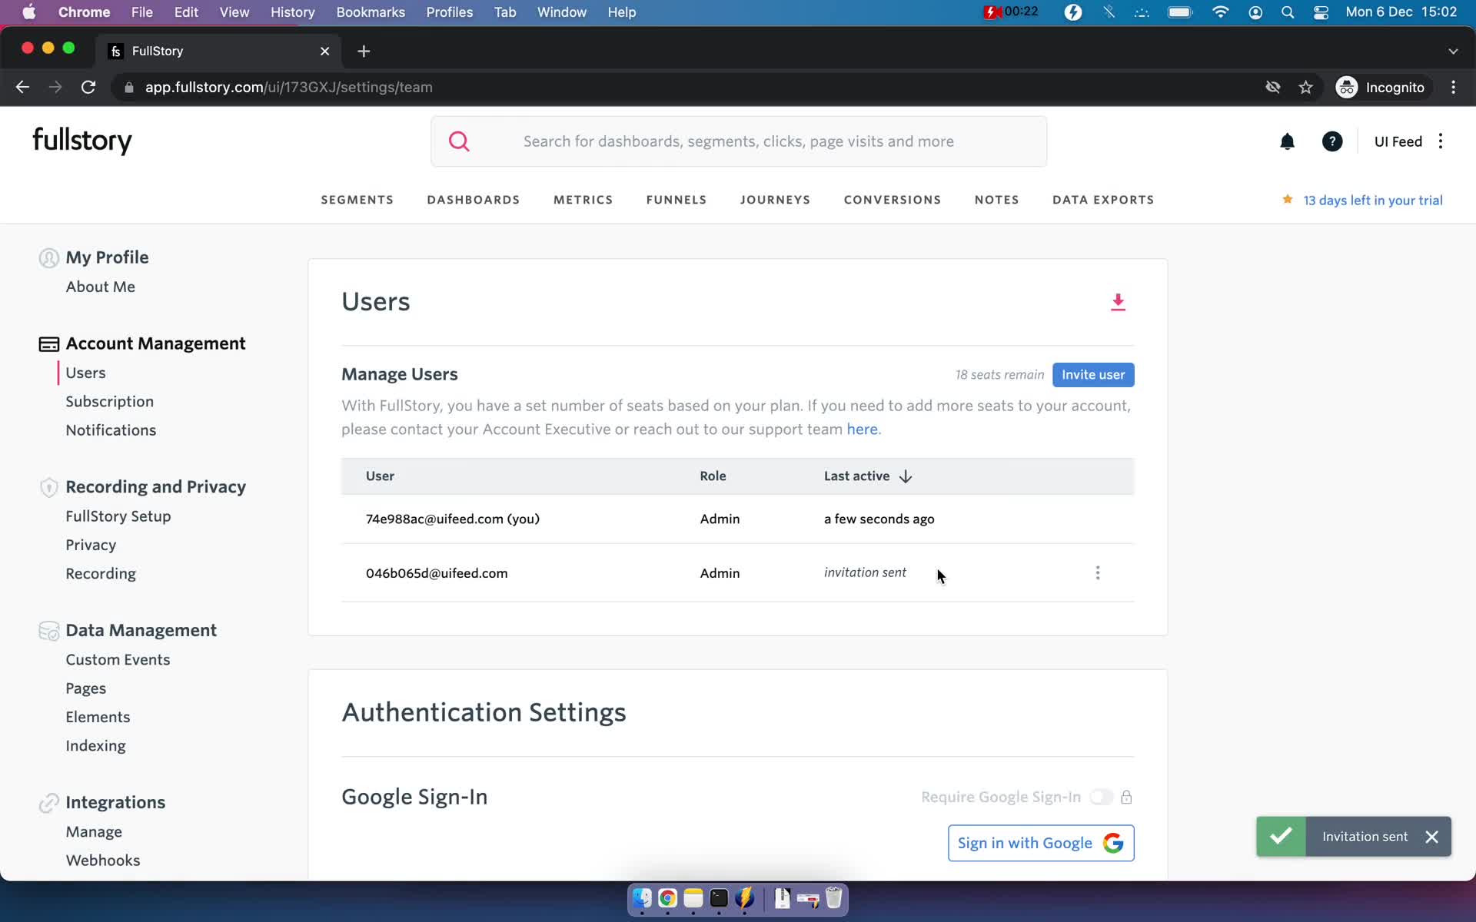Open Manage under Integrations
1476x922 pixels.
[94, 832]
